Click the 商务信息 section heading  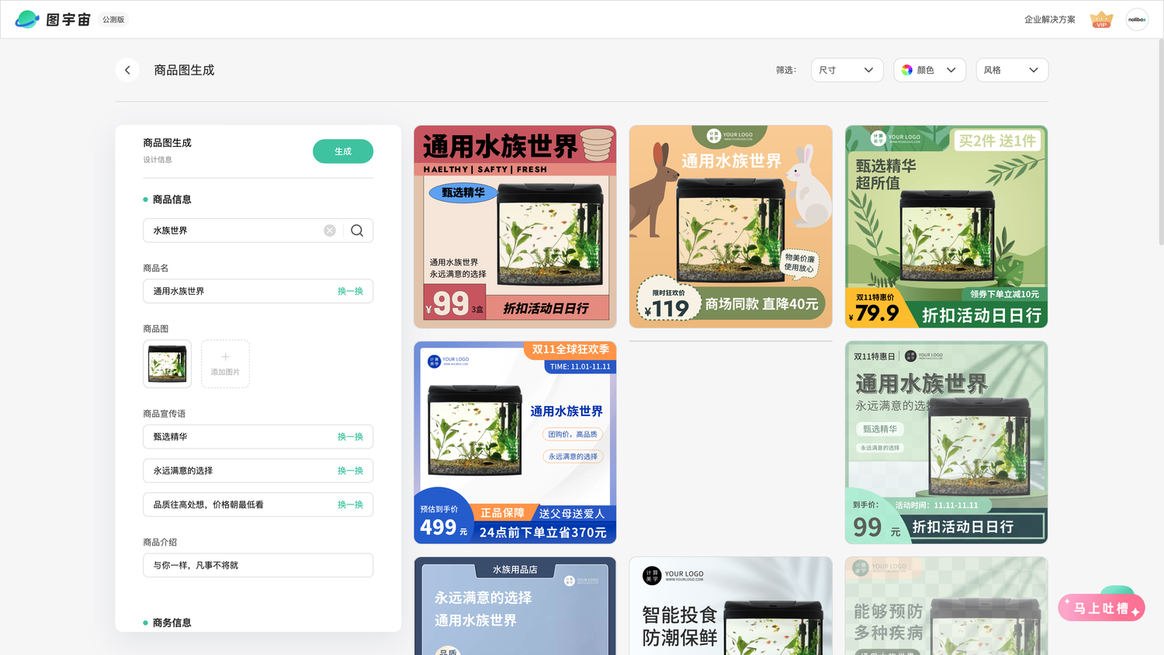coord(171,622)
